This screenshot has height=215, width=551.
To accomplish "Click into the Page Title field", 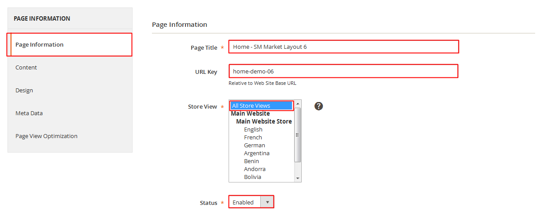I will tap(344, 47).
